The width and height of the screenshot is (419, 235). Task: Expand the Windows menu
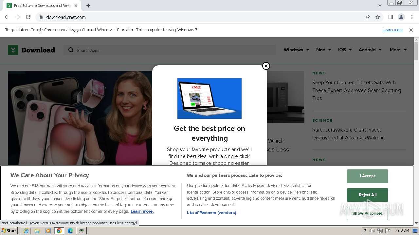click(296, 50)
